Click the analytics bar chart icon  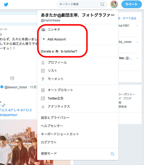tap(43, 107)
